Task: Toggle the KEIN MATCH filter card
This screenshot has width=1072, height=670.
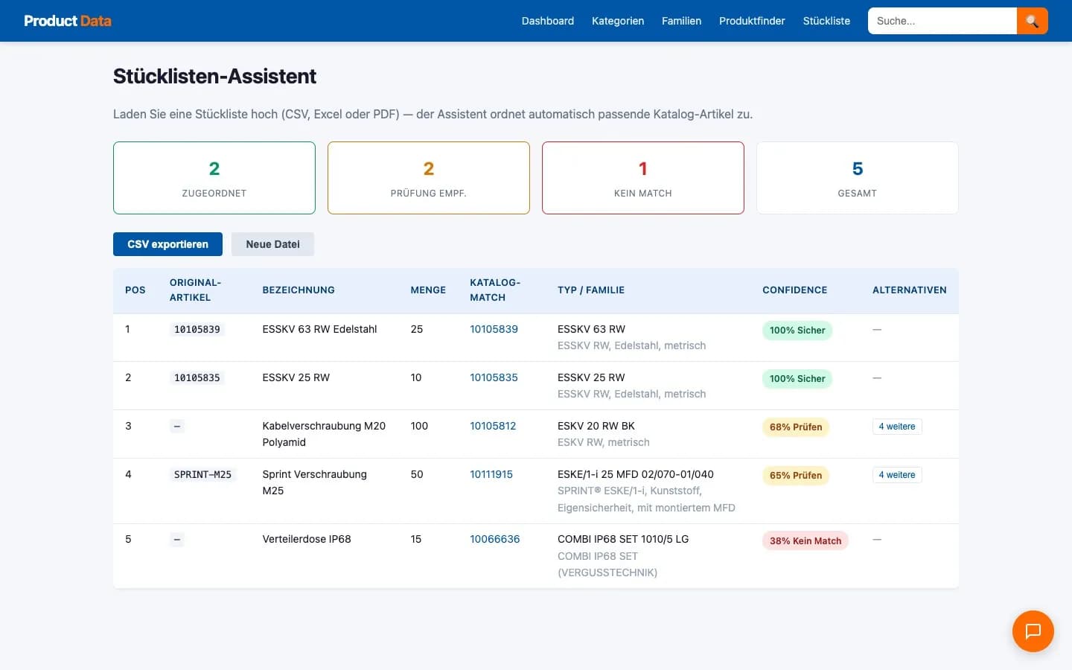Action: pos(642,178)
